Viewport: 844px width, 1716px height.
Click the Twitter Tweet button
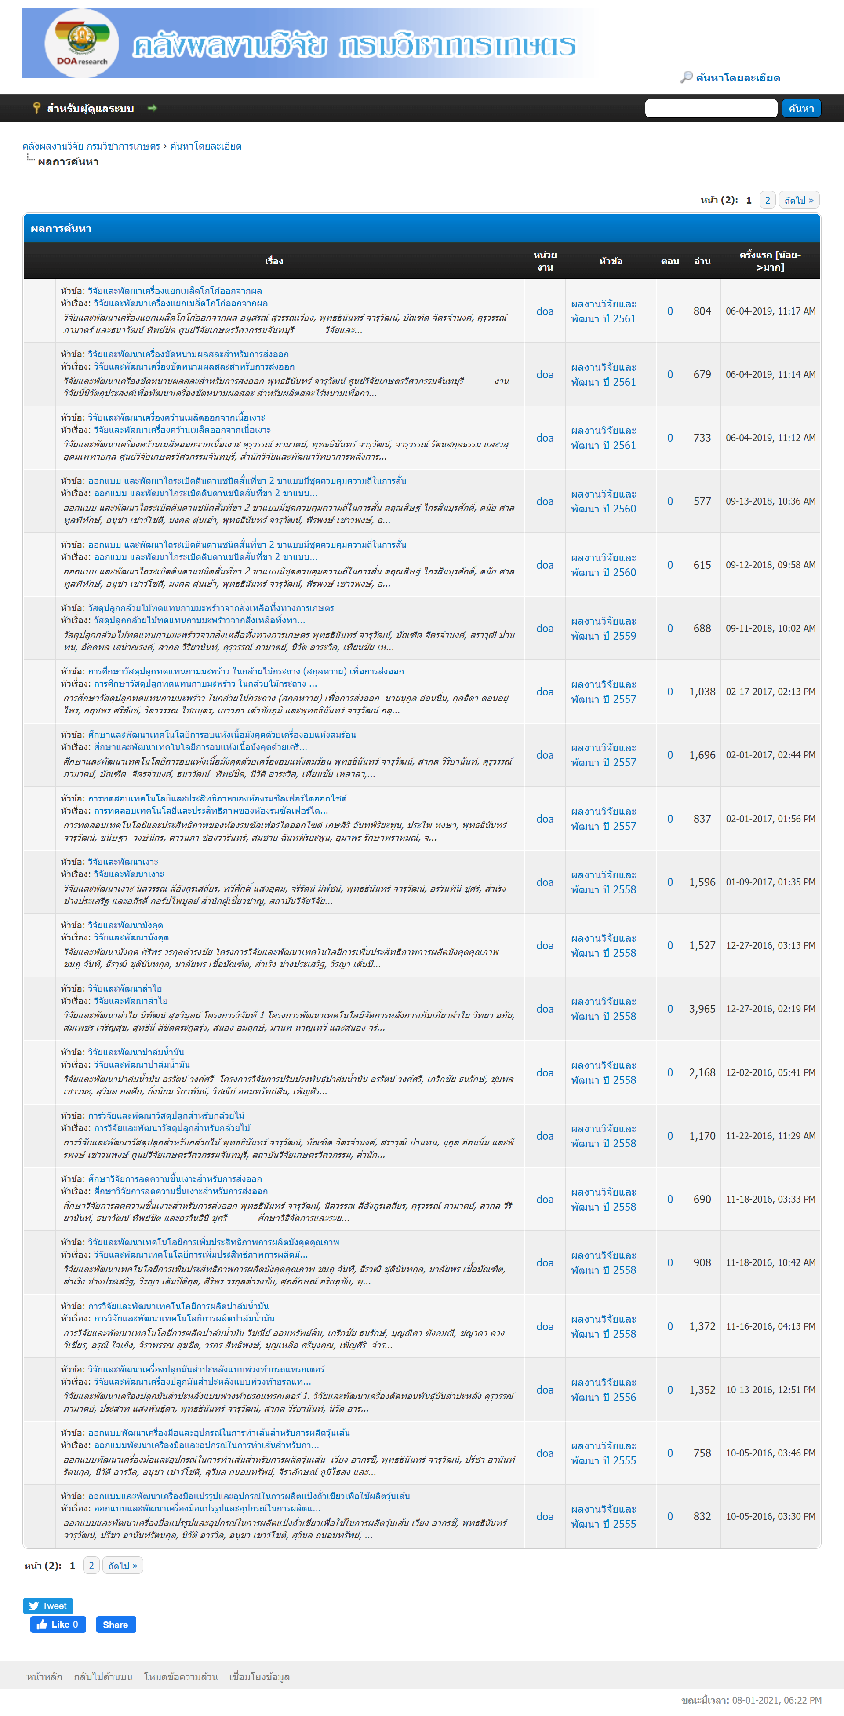(x=48, y=1606)
